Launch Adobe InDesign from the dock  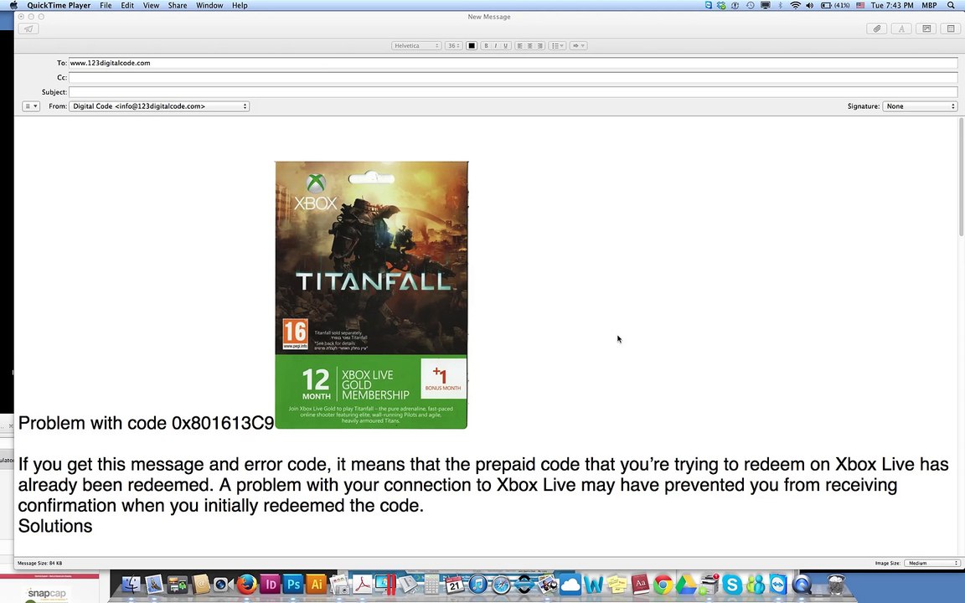271,584
